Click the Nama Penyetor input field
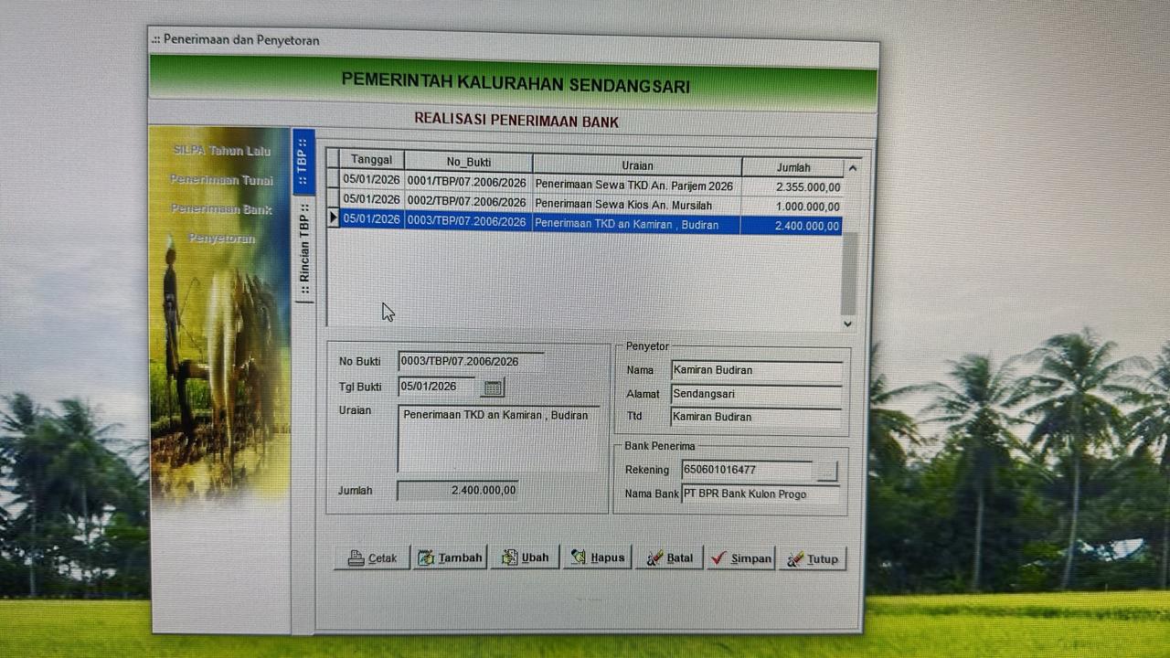The width and height of the screenshot is (1170, 658). click(x=756, y=370)
